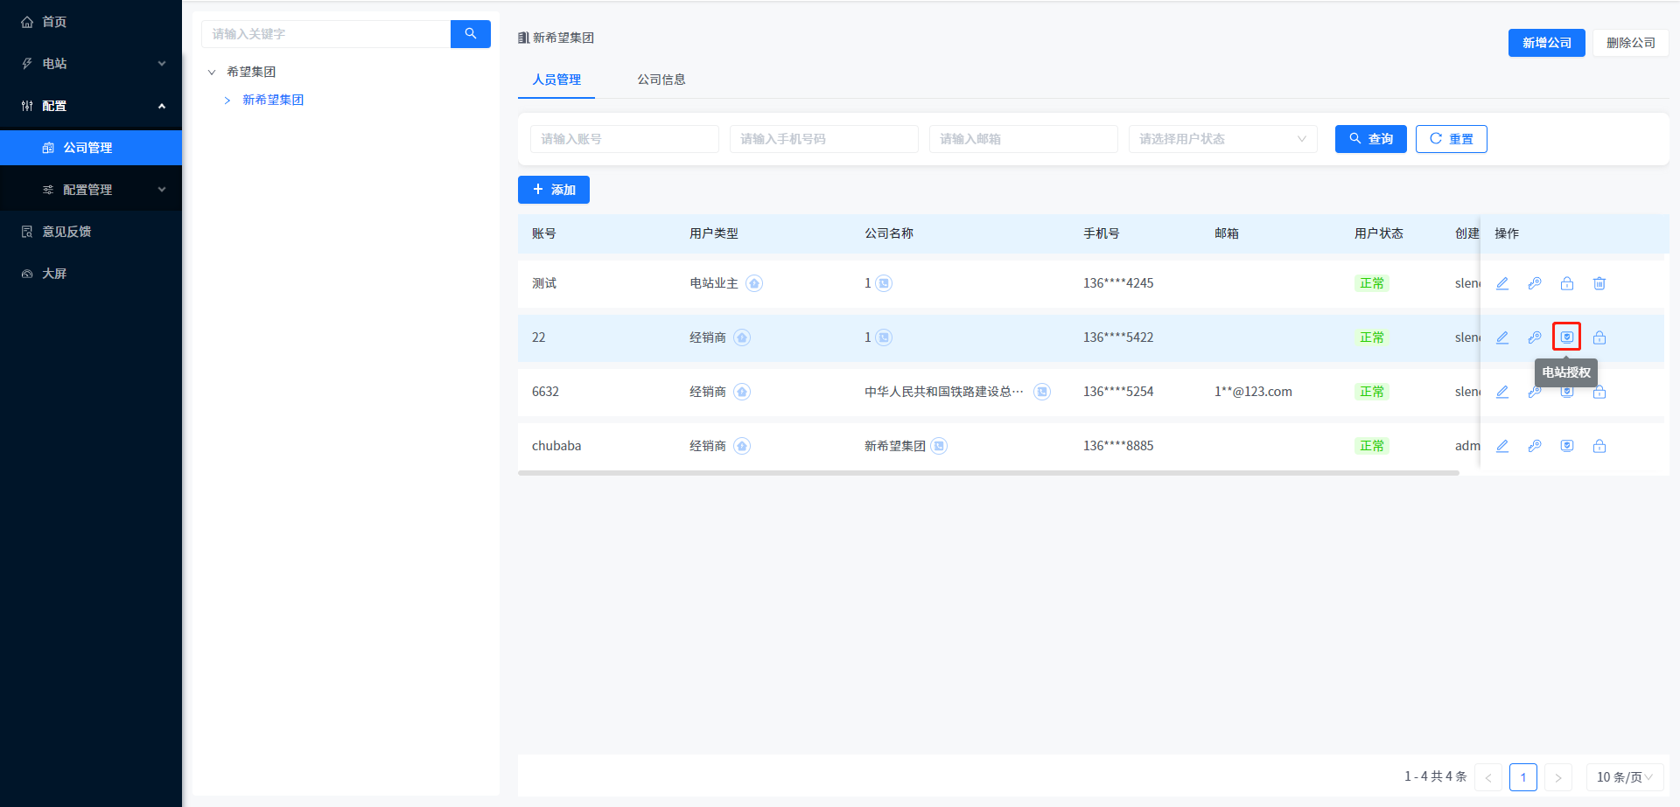The image size is (1680, 807).
Task: Expand the 新希望集团 tree node
Action: 227,101
